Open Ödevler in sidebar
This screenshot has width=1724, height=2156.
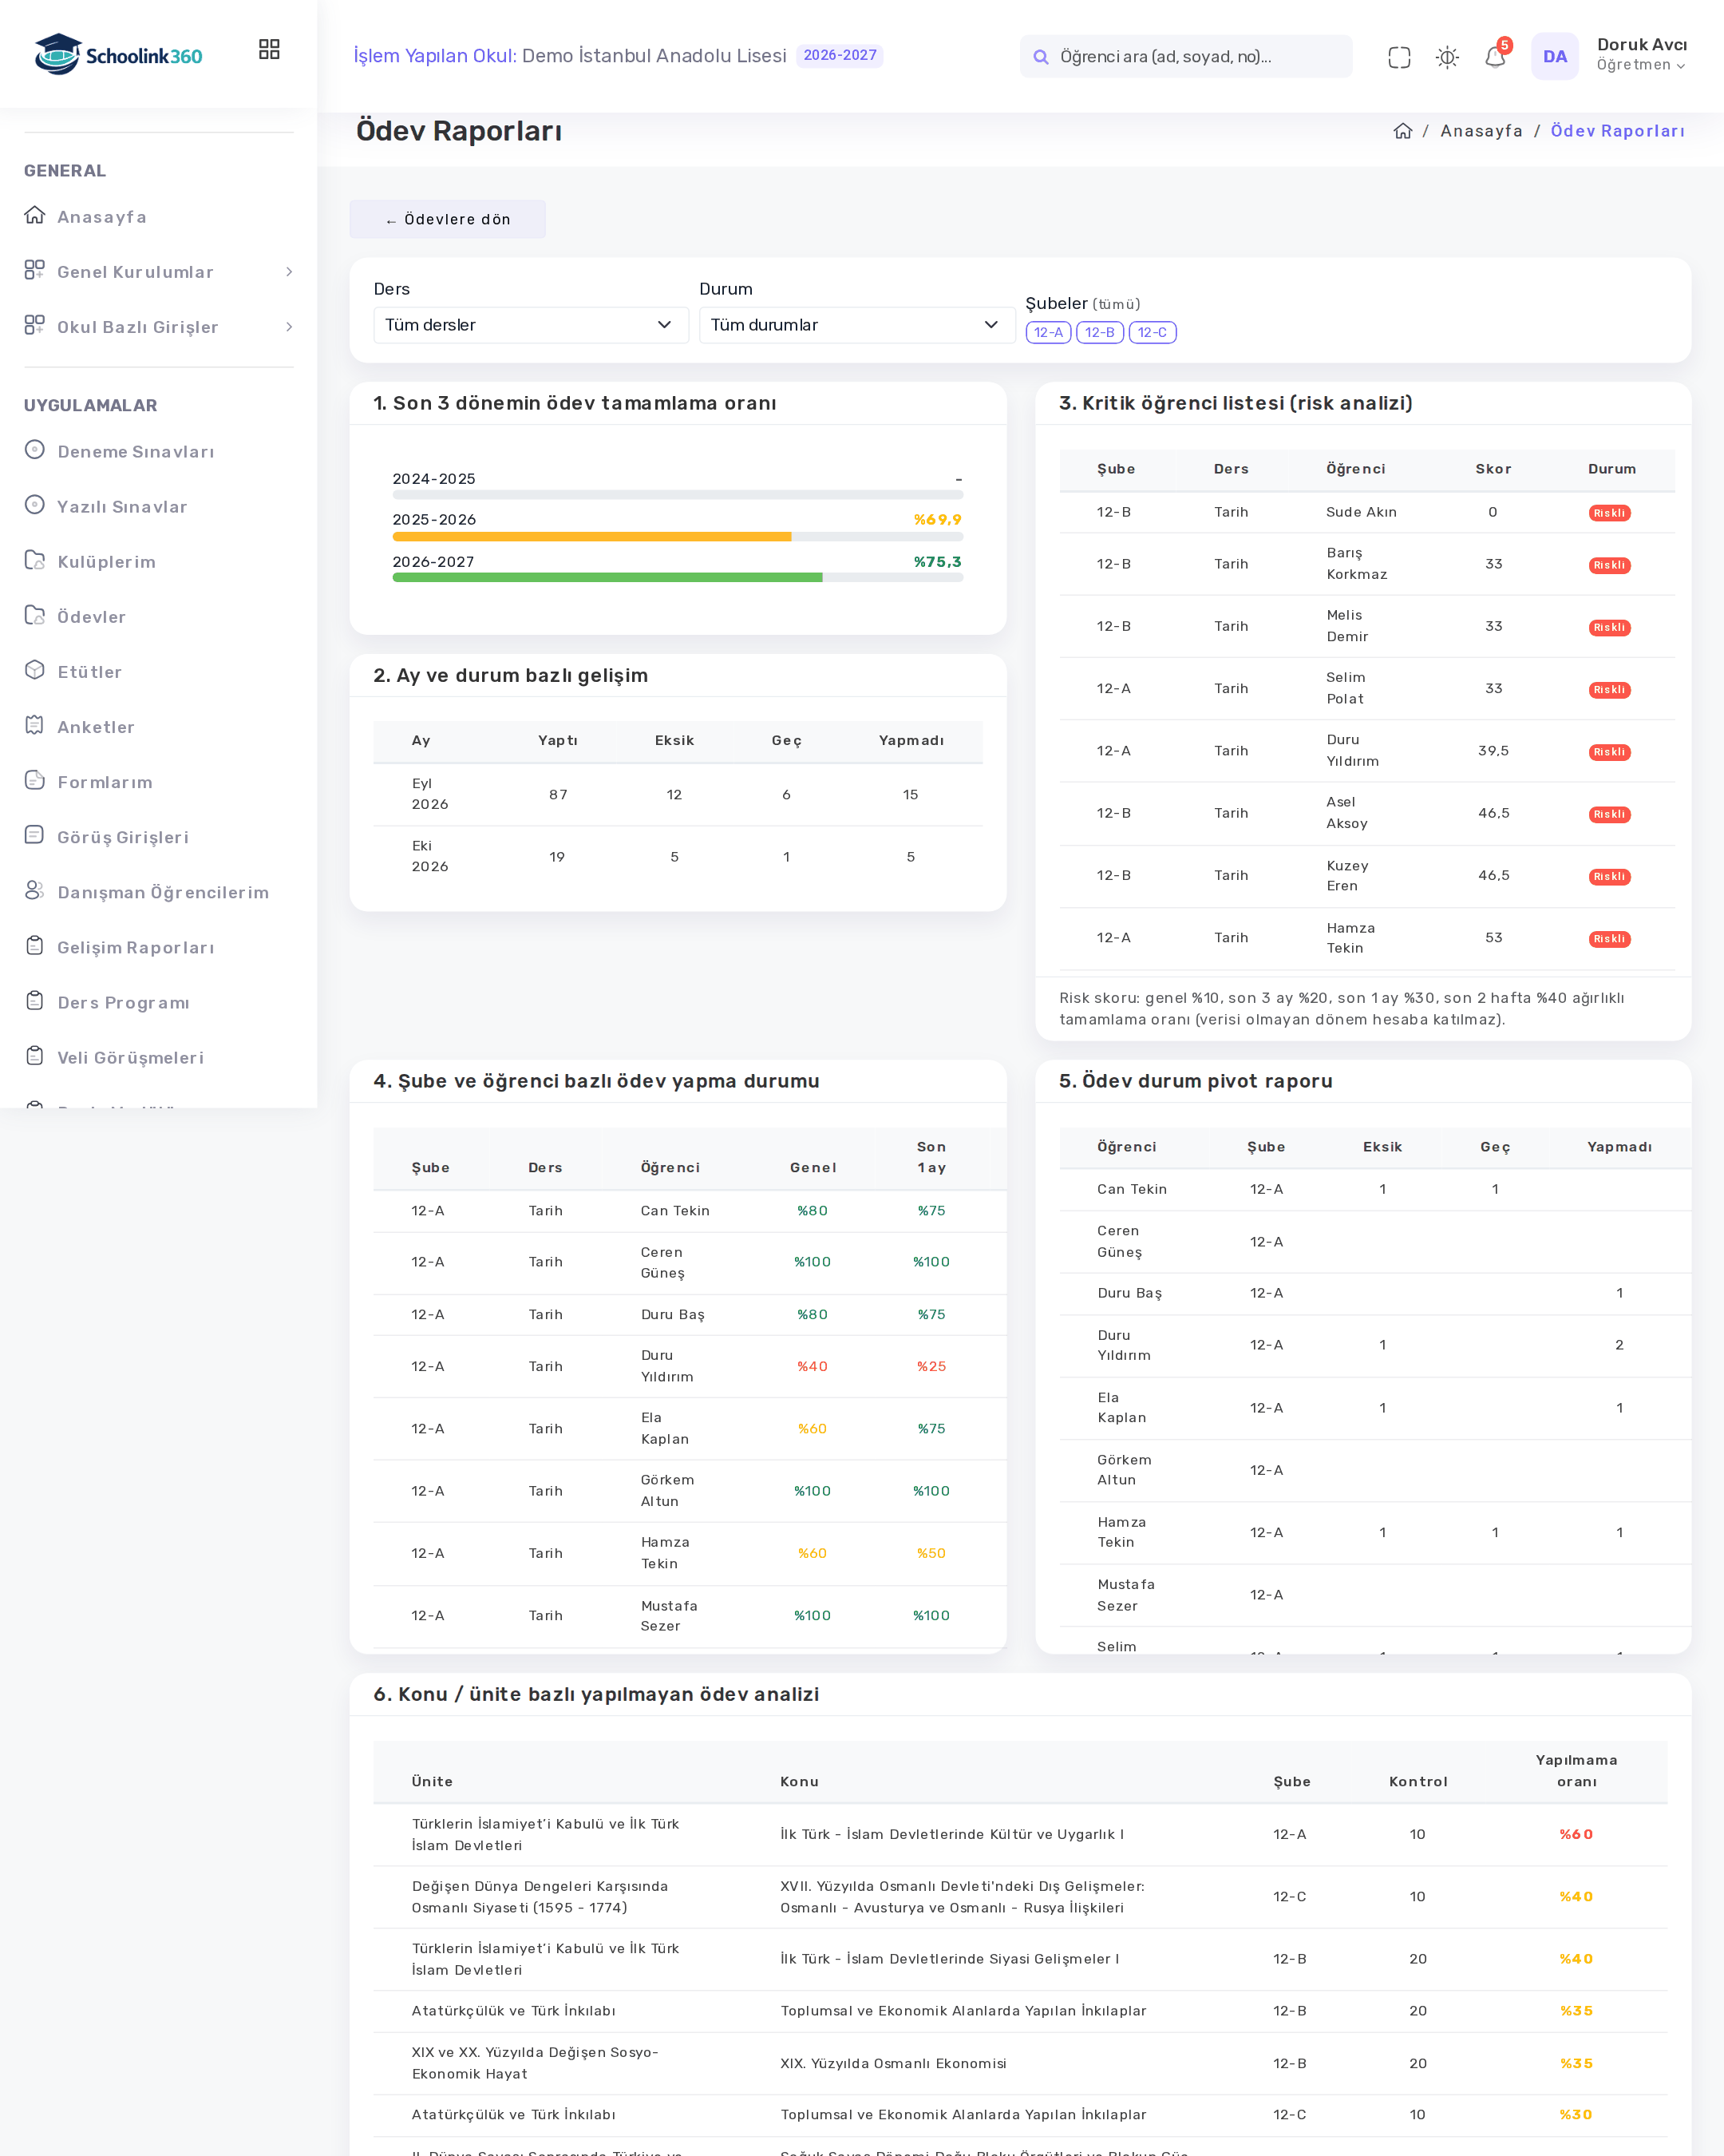[x=91, y=617]
